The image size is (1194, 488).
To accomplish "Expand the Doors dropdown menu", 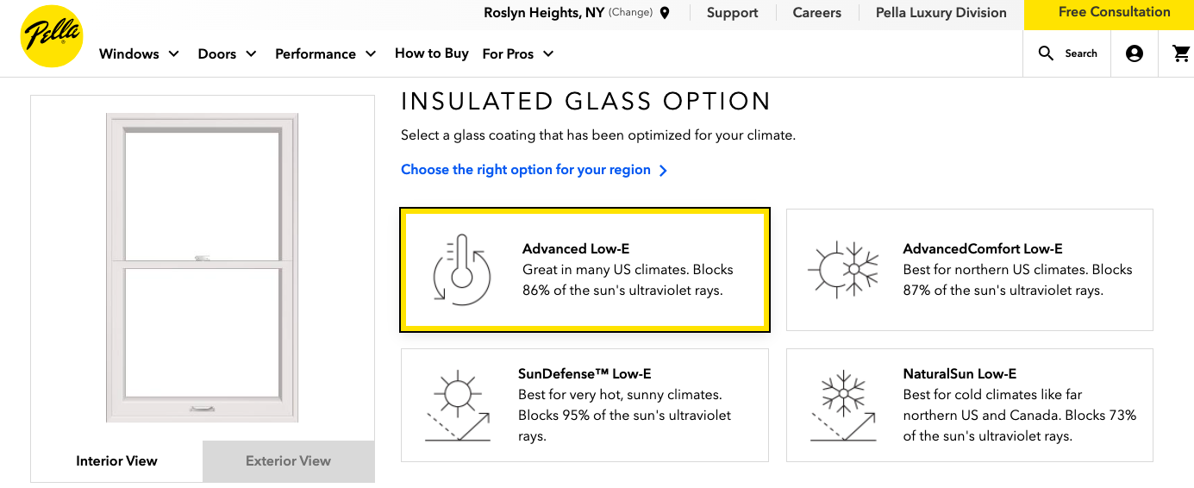I will click(228, 53).
